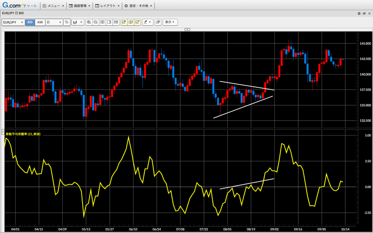Image resolution: width=373 pixels, height=233 pixels.
Task: Click the scroll-to-latest arrow icon
Action: [116, 22]
